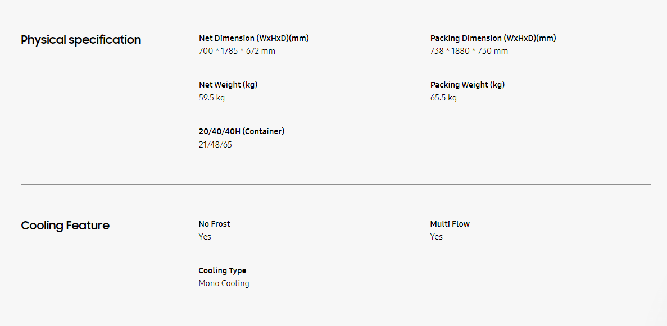Click the Multi Flow label
Viewport: 667px width, 326px height.
pyautogui.click(x=450, y=224)
